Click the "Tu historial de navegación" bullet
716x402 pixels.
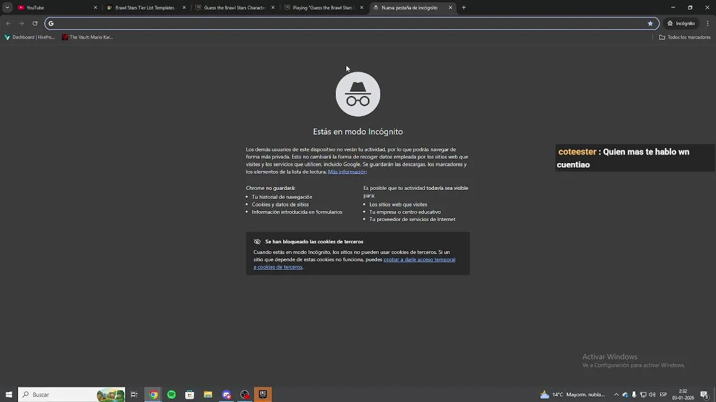282,197
